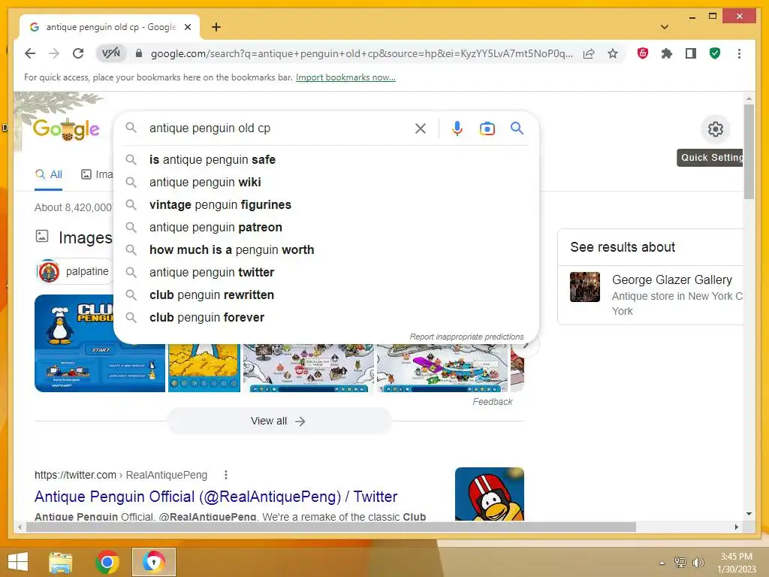Choose suggestion 'antique penguin patreon'
Screen dimensions: 769x577
326,227
